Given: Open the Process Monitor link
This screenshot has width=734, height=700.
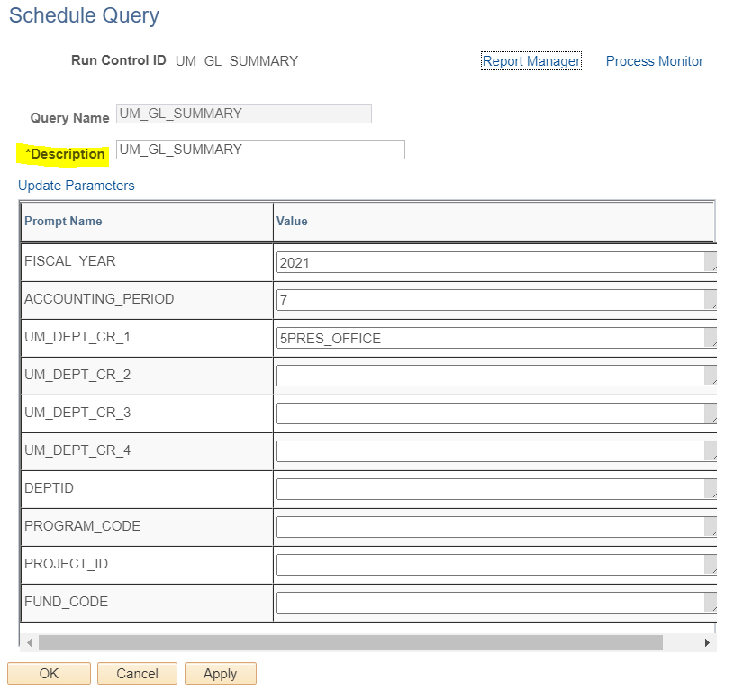Looking at the screenshot, I should [x=654, y=61].
